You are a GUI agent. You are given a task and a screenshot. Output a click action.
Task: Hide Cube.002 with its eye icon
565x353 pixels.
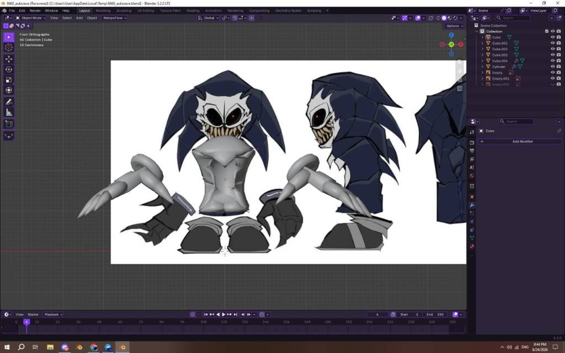552,49
